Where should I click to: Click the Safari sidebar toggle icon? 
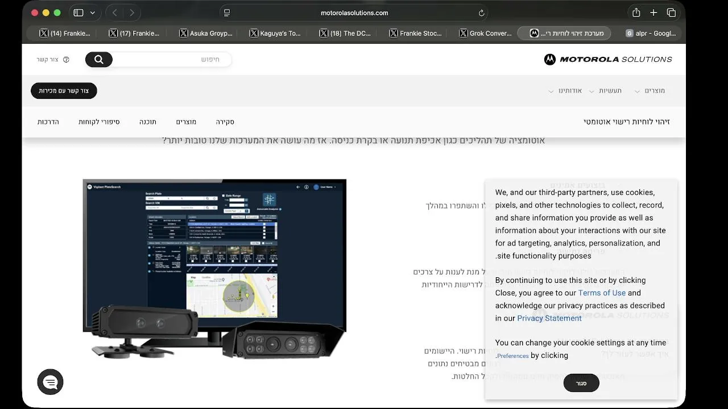pos(78,12)
